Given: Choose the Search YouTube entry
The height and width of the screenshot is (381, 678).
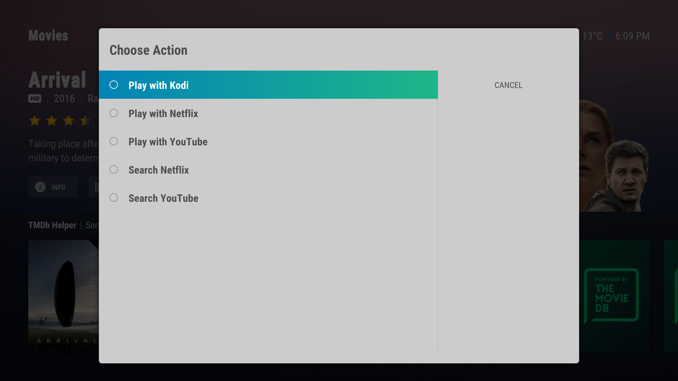Looking at the screenshot, I should [x=268, y=198].
